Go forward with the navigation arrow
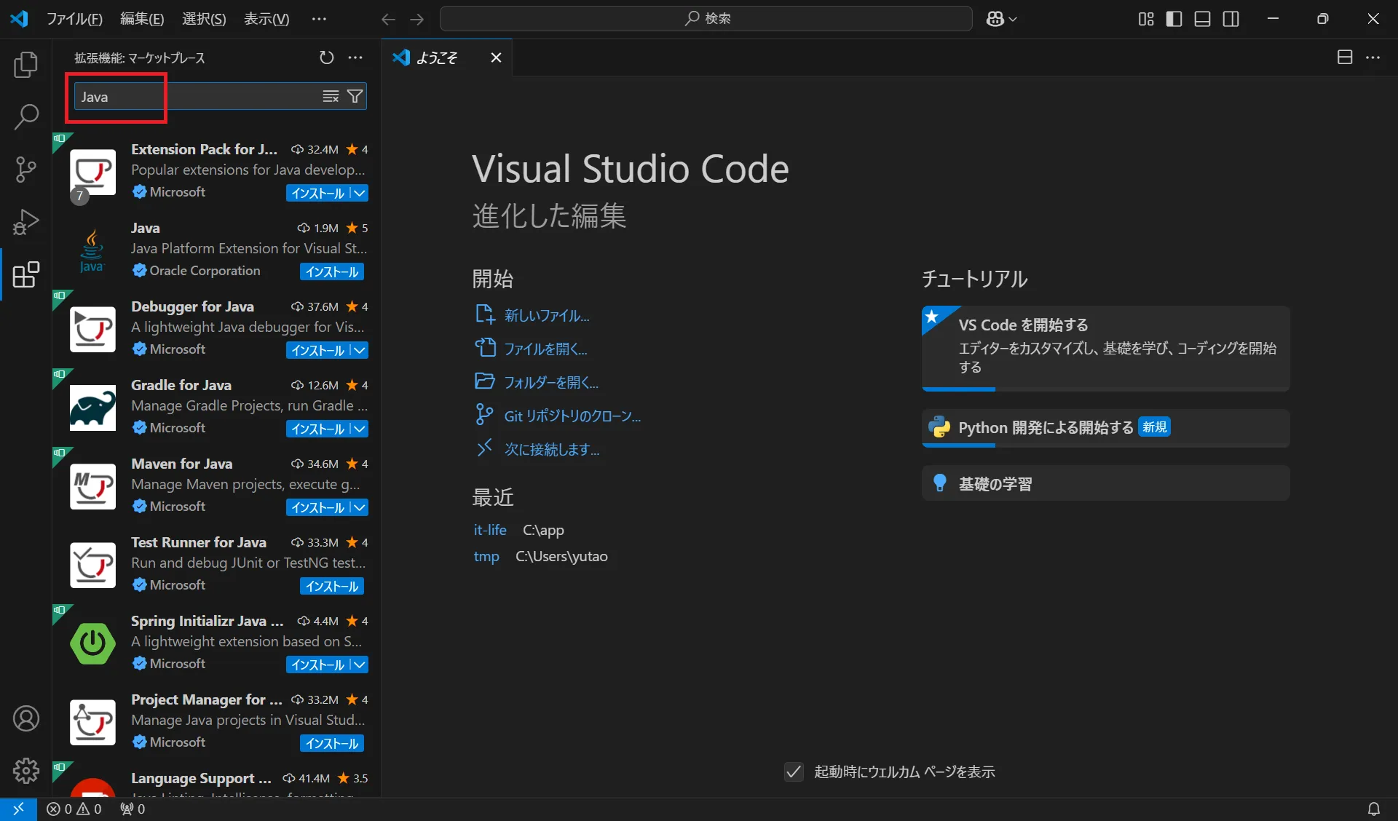The height and width of the screenshot is (821, 1398). coord(416,19)
